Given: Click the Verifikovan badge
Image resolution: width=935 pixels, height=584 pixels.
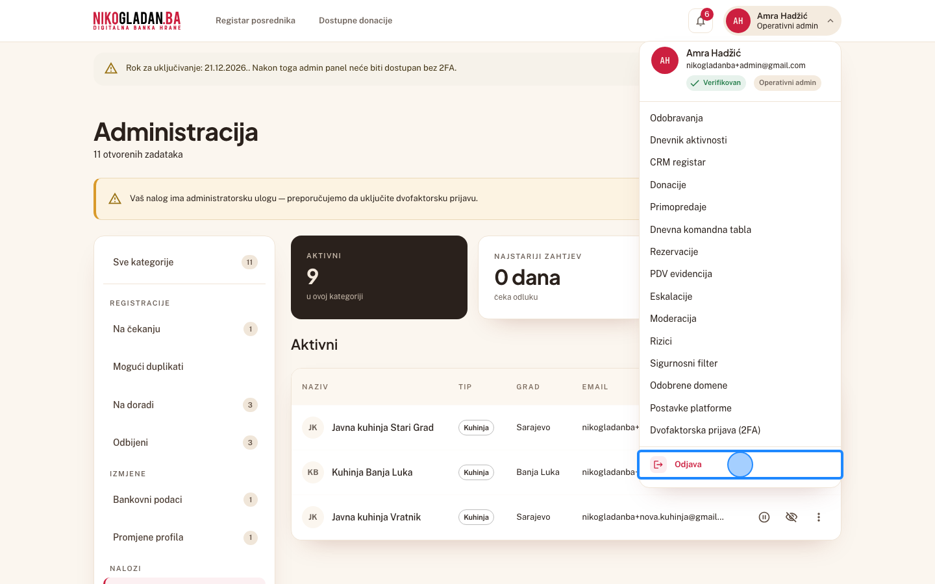Looking at the screenshot, I should coord(716,83).
